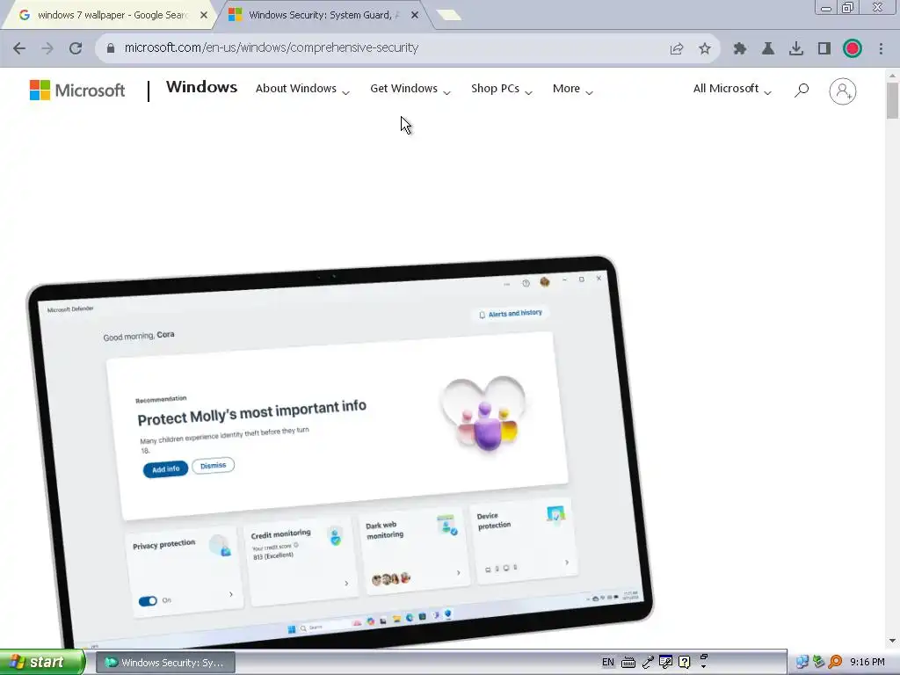This screenshot has height=675, width=900.
Task: Share this page icon in address bar
Action: click(x=677, y=49)
